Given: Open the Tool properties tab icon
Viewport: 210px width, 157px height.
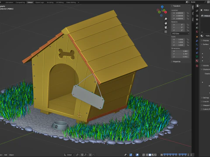Looking at the screenshot, I should click(197, 10).
